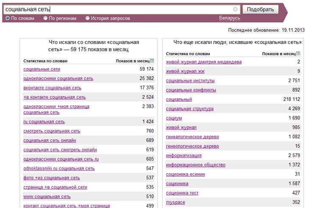Click the value '2 751' in right table

click(294, 80)
